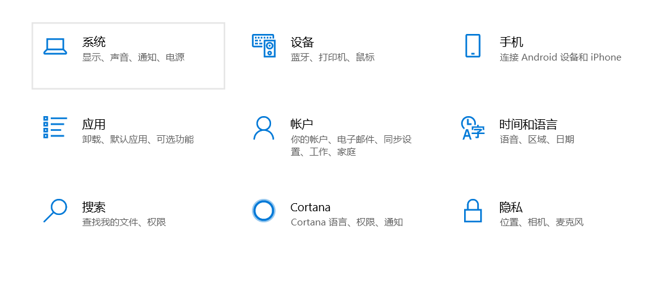Click the 卸载、默认应用、可选功能 description
Screen dimensions: 651x294
coord(138,140)
